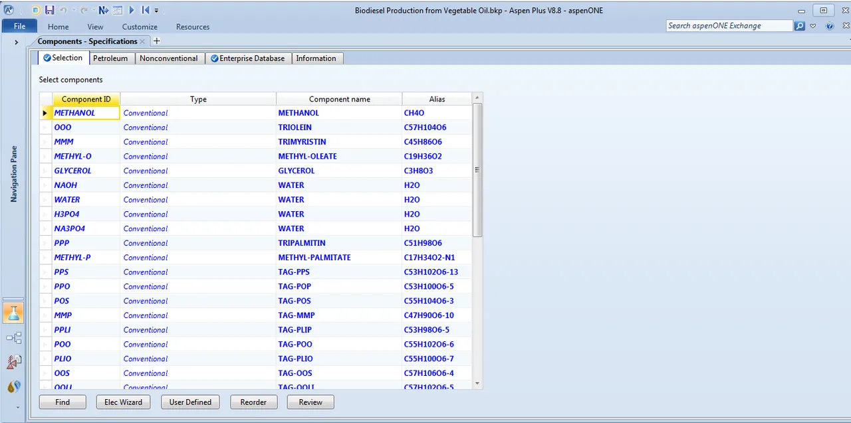Viewport: 851px width, 423px height.
Task: Click the User Defined button
Action: pos(190,402)
